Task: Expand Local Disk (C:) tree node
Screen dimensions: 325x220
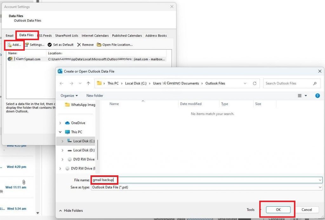Action: click(63, 141)
